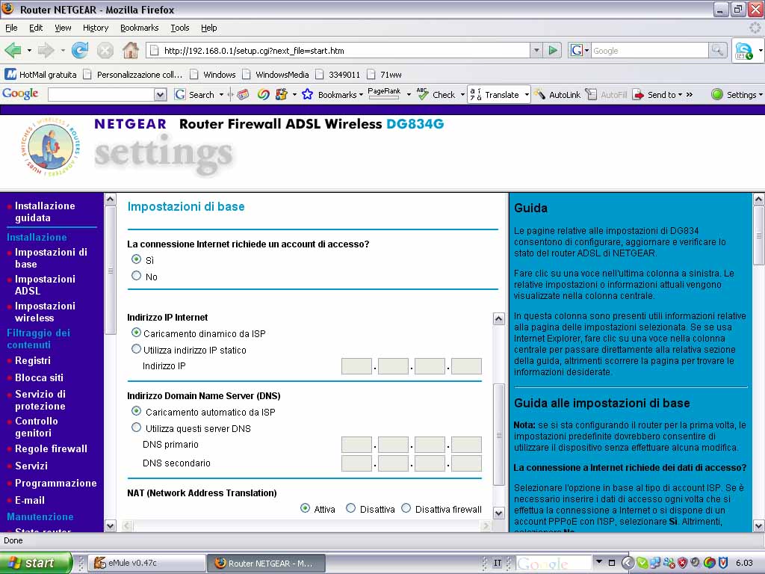This screenshot has height=574, width=765.
Task: Switch to eMule v0.47c on the taskbar
Action: coord(147,564)
